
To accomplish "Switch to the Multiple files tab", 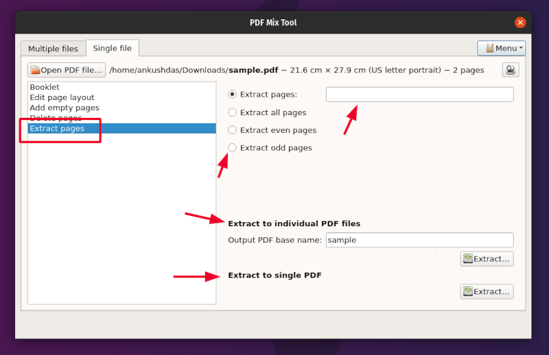I will tap(53, 49).
